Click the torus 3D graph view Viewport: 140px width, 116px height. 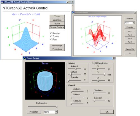click(45, 81)
